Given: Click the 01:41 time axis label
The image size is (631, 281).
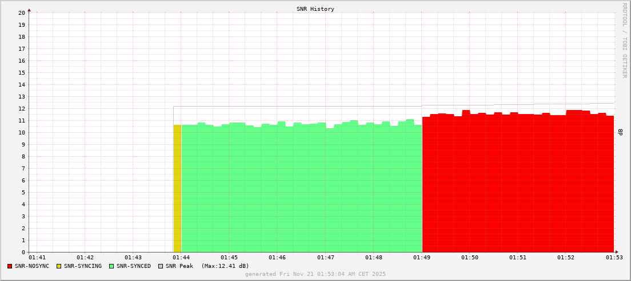Looking at the screenshot, I should tap(37, 258).
